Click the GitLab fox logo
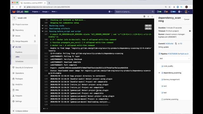Screen dimensions: 203x114 [14, 12]
